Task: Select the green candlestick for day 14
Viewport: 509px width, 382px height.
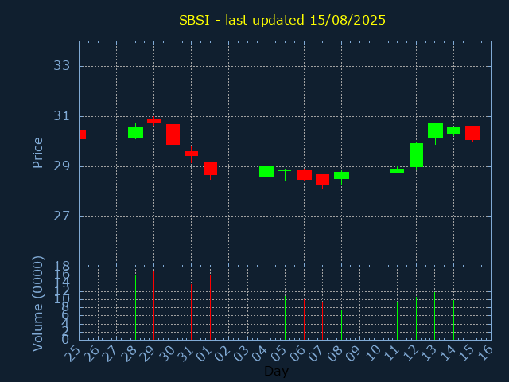Action: (x=453, y=130)
